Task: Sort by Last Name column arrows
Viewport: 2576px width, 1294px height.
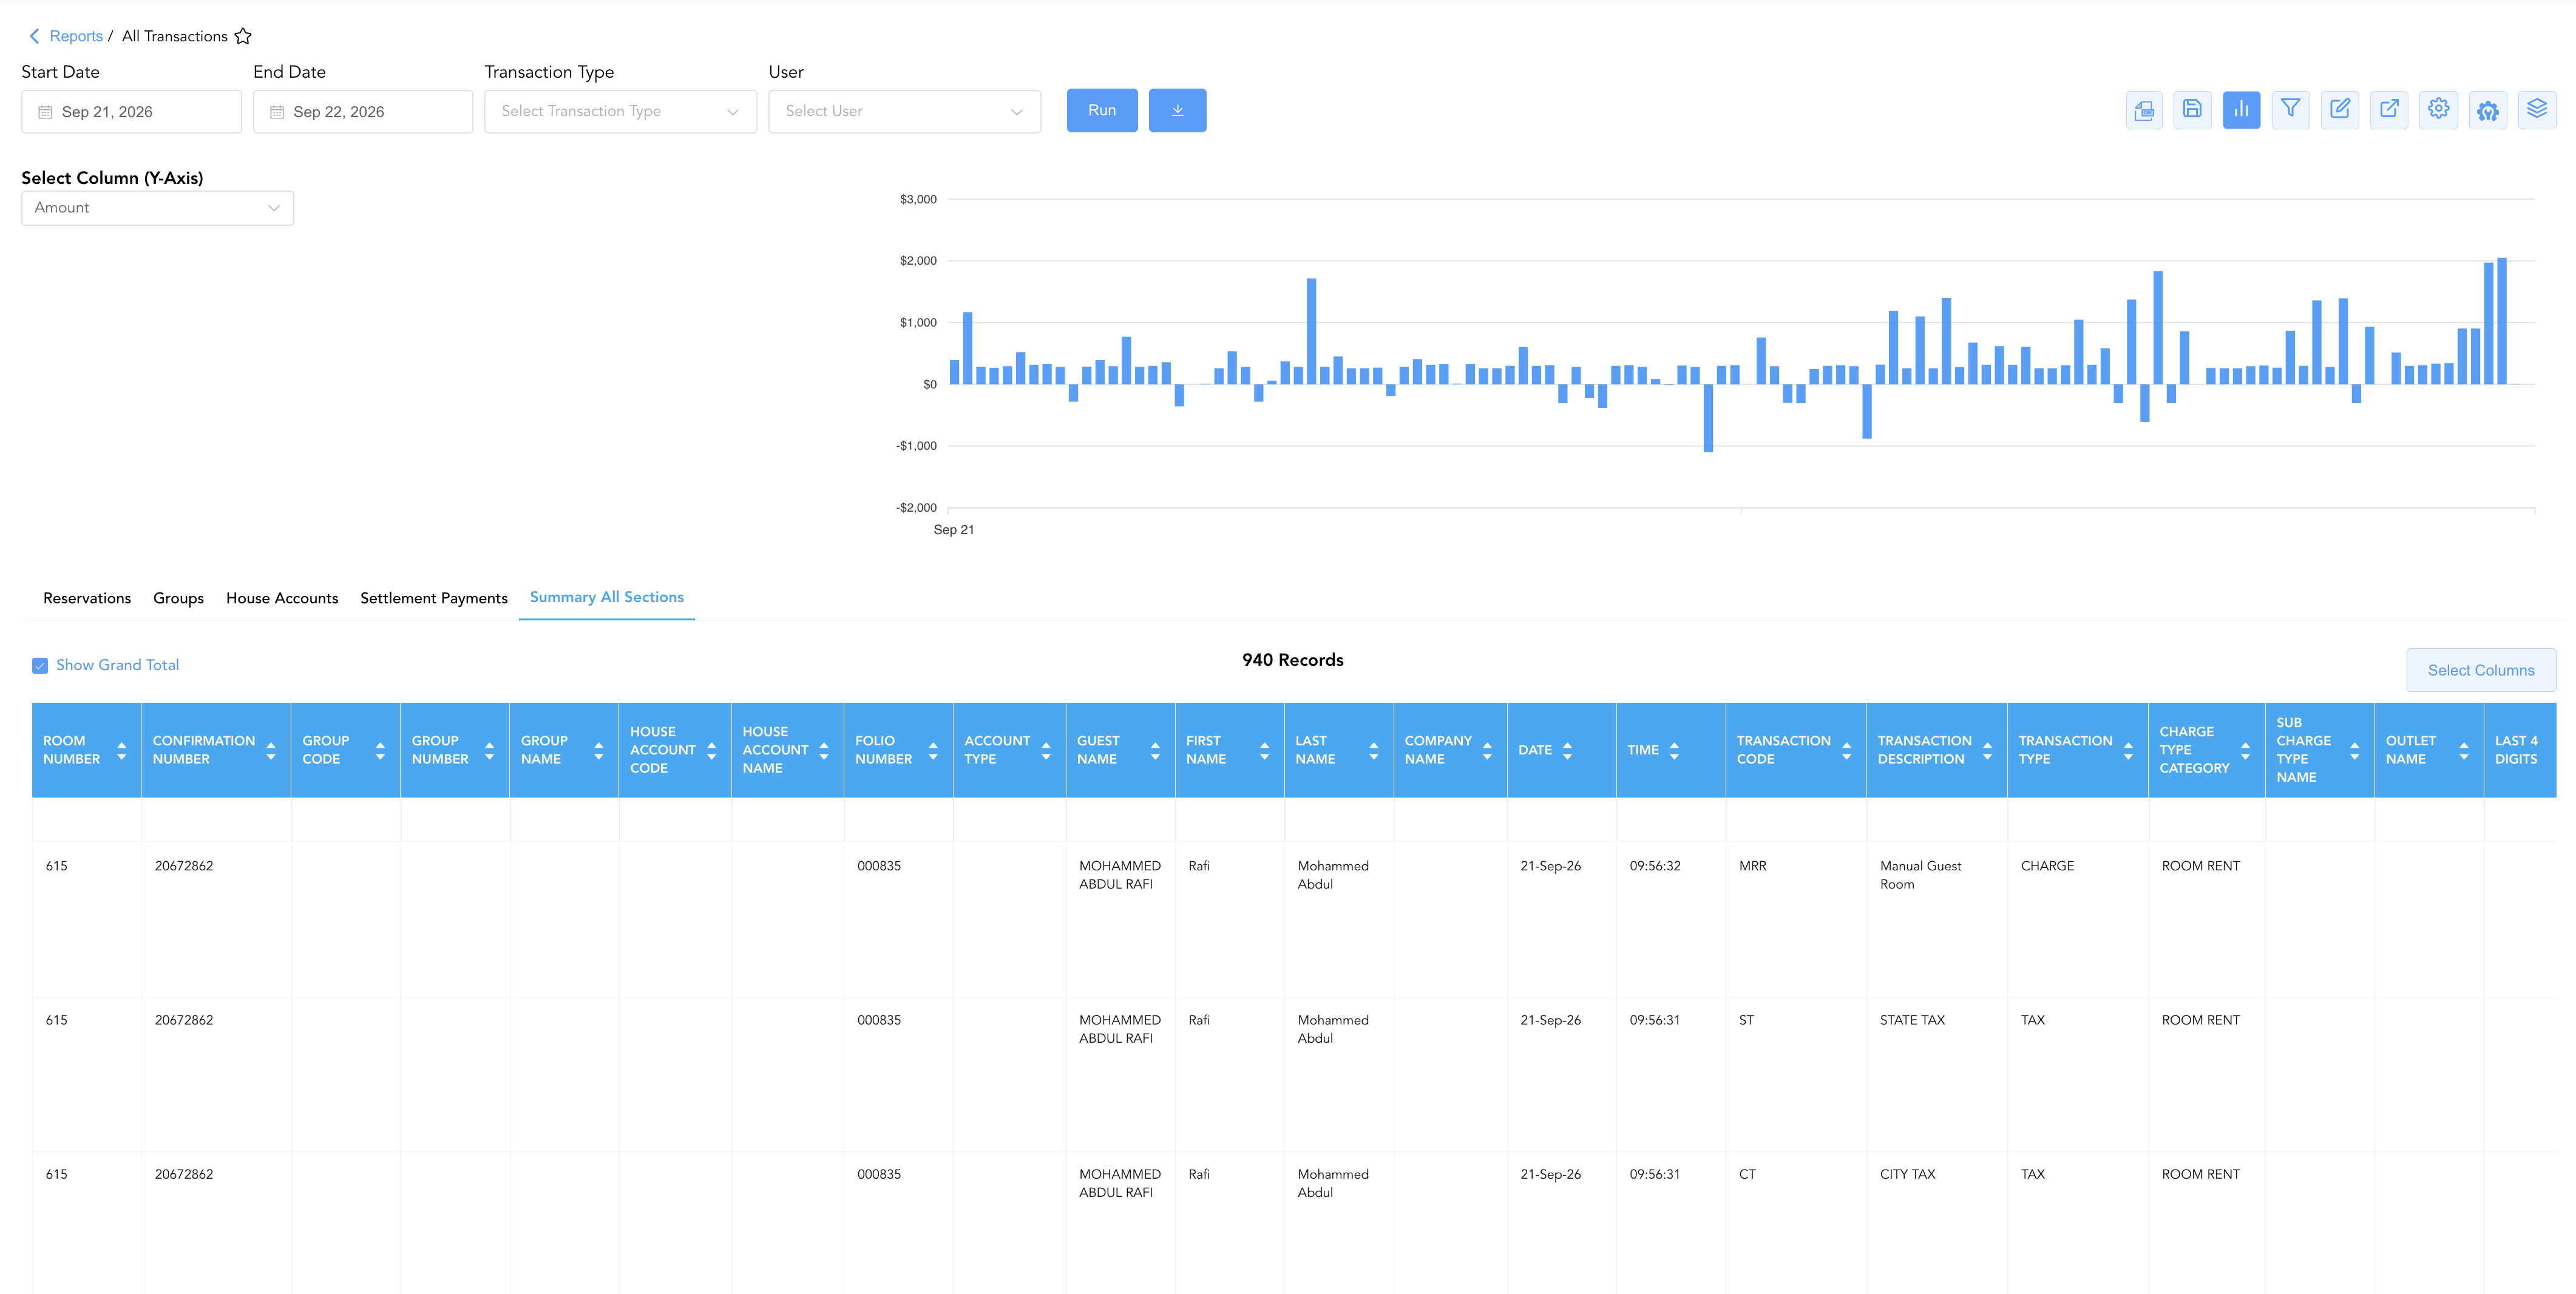Action: (1374, 750)
